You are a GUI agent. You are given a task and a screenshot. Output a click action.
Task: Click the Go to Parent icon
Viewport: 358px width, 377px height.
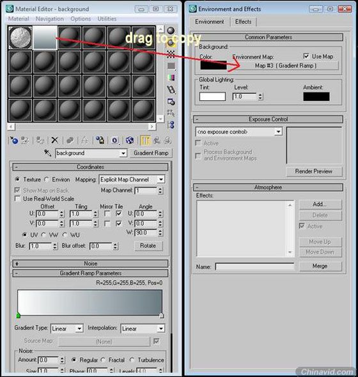(x=157, y=140)
